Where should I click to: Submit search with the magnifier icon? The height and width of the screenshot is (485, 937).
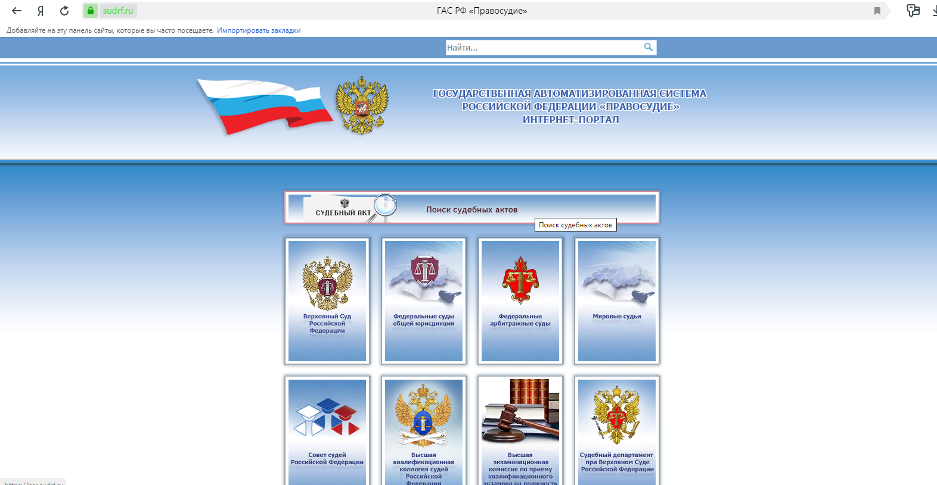649,47
